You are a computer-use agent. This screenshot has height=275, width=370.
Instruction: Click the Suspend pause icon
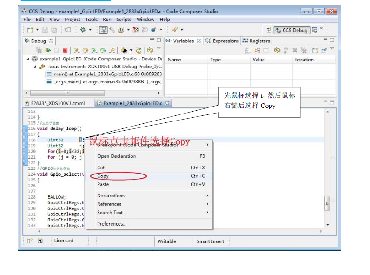[57, 50]
